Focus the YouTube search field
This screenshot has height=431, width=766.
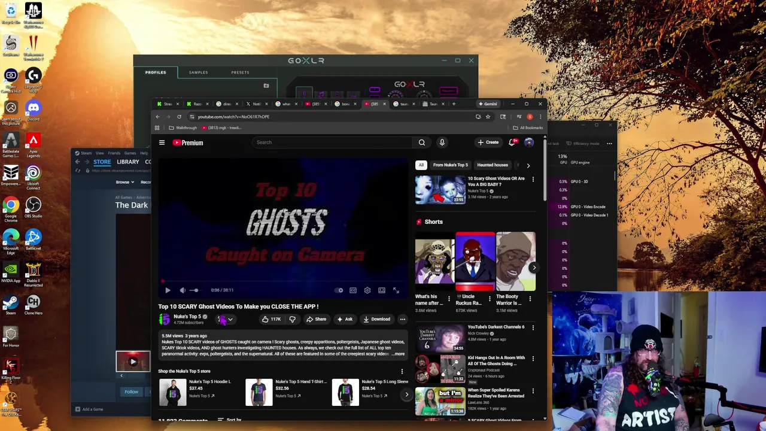pyautogui.click(x=332, y=142)
